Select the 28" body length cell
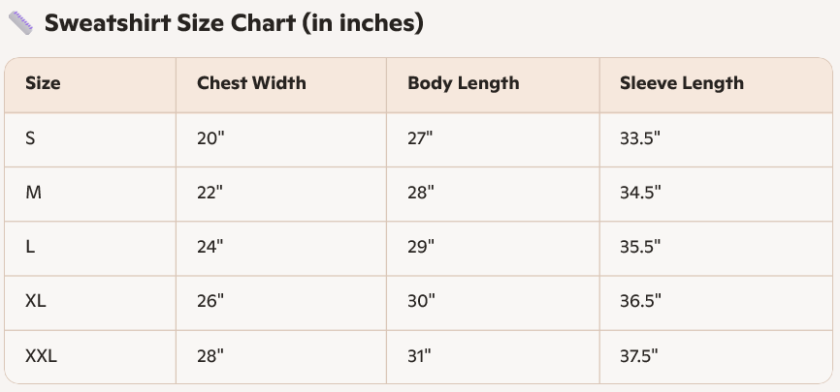Viewport: 840px width, 392px height. [x=420, y=193]
